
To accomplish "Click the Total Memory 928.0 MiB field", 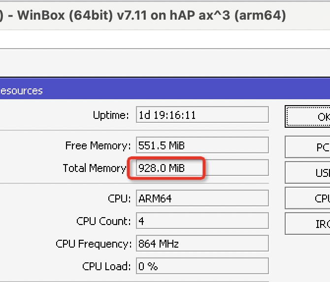I will tap(202, 168).
